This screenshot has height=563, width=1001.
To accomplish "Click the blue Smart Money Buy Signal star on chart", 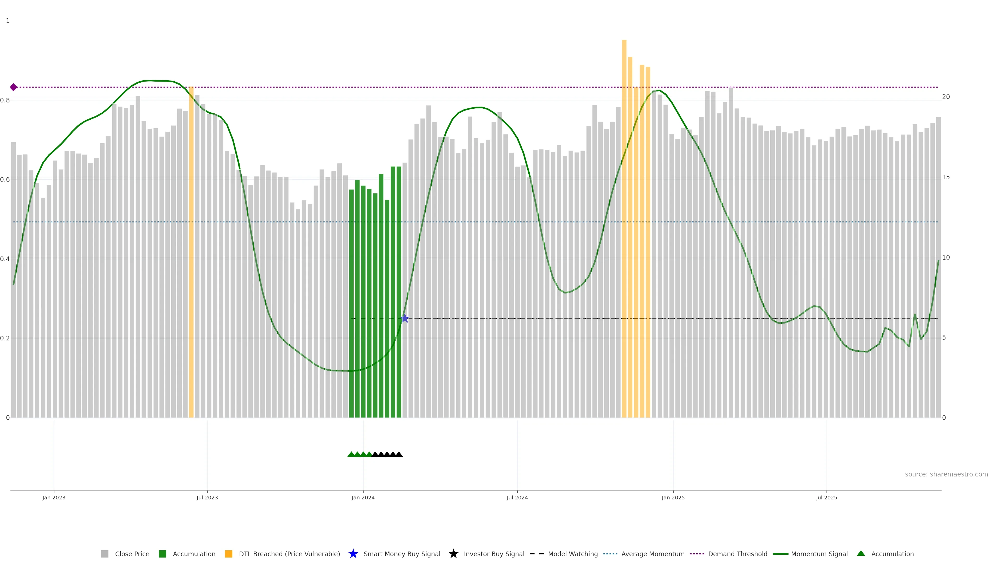I will pyautogui.click(x=405, y=318).
